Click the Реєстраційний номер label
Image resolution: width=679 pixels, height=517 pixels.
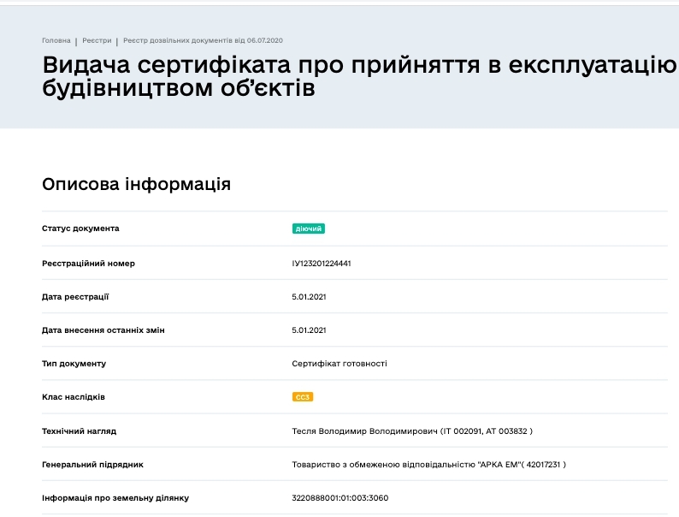[88, 264]
